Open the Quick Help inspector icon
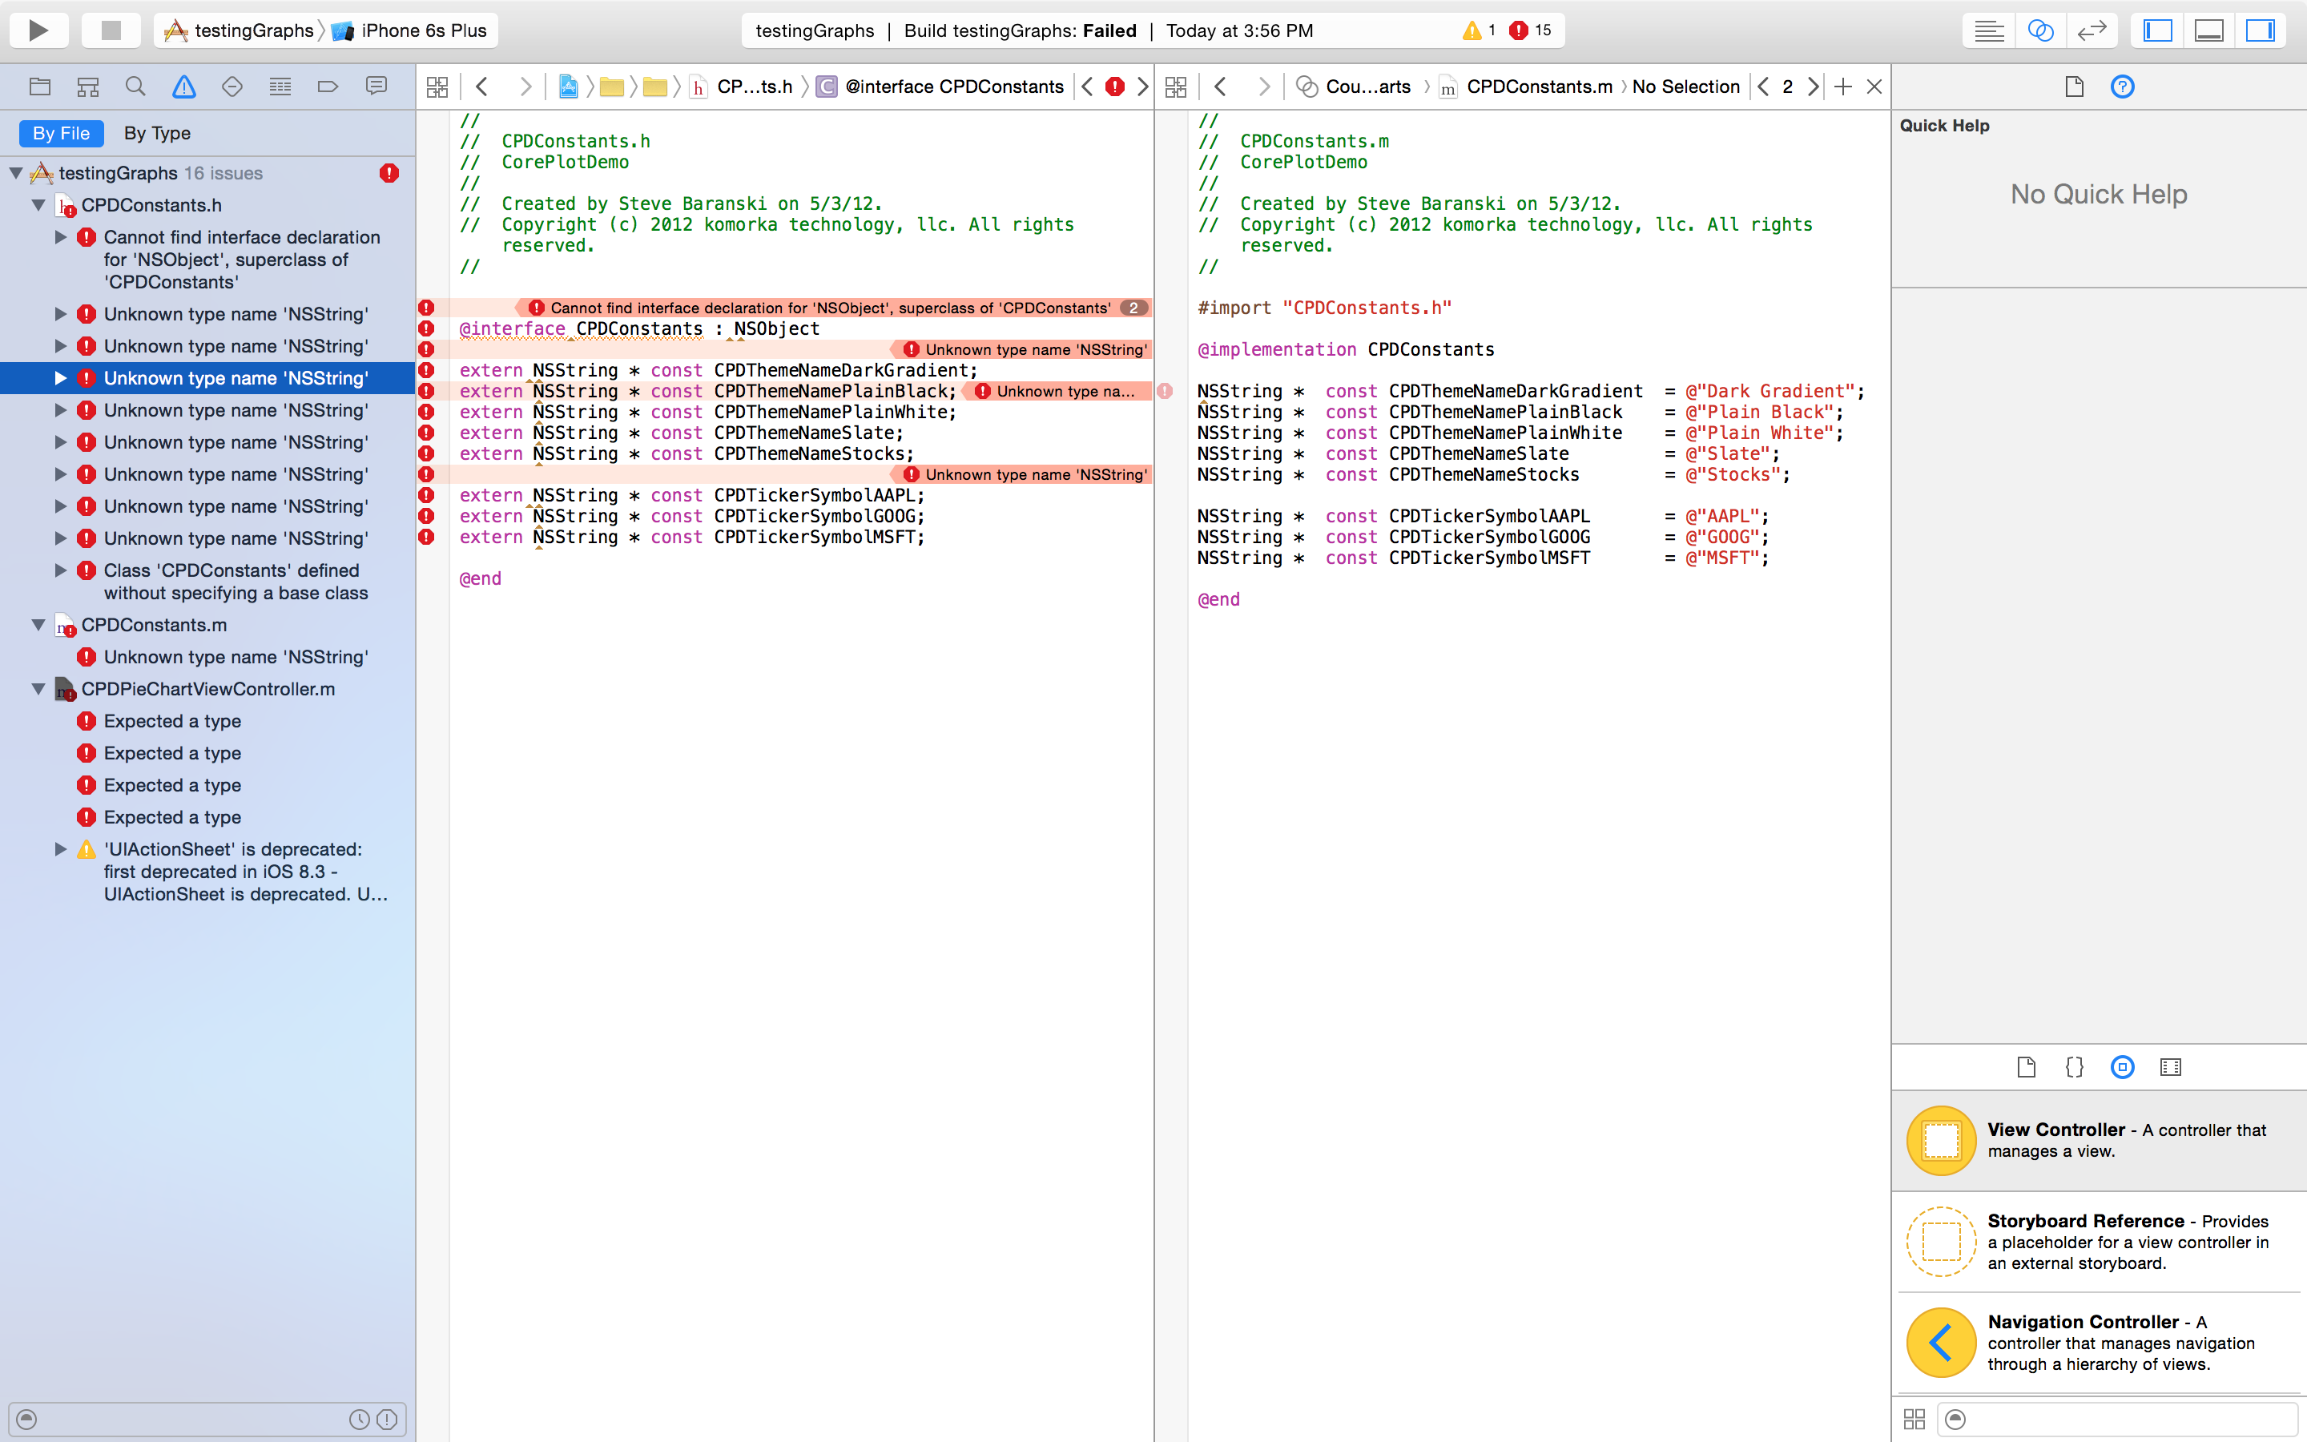 click(2122, 87)
